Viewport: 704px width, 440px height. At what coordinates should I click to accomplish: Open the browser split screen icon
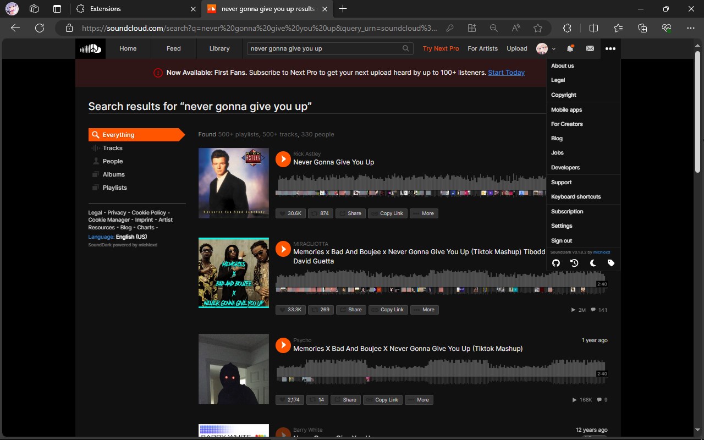coord(593,28)
